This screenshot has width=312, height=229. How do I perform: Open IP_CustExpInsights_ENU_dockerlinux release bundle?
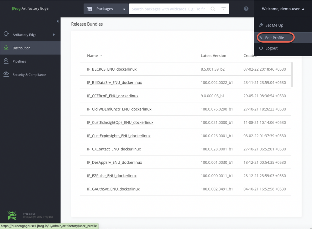point(119,136)
